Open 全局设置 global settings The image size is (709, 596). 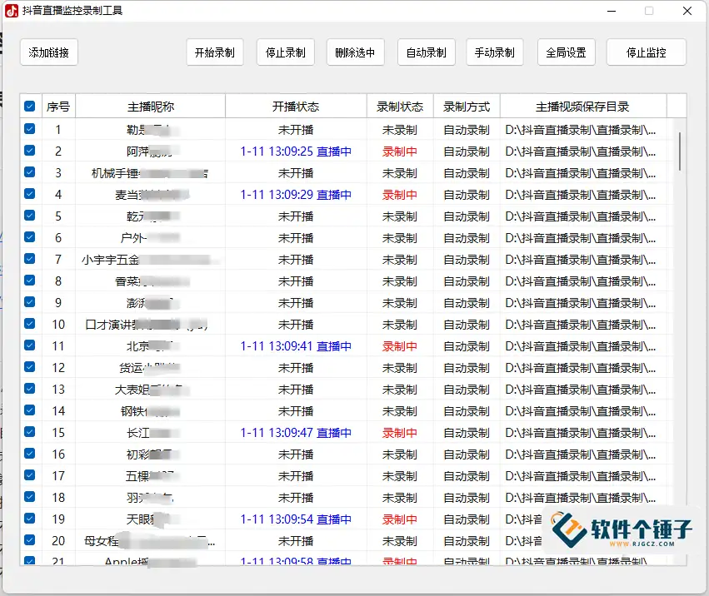point(566,52)
